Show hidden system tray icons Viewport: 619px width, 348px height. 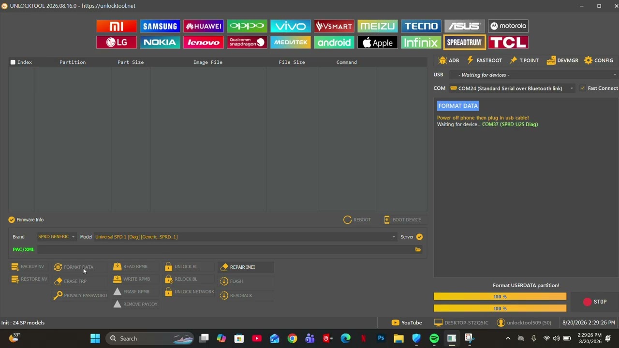click(x=508, y=338)
